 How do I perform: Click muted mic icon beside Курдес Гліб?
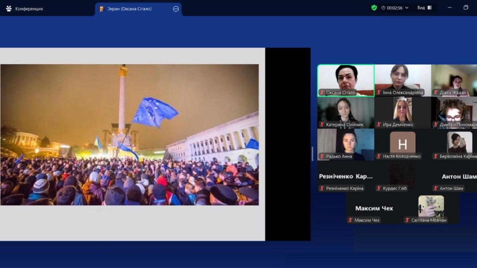click(x=379, y=188)
